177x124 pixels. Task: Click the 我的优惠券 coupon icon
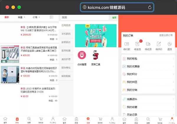[124, 66]
